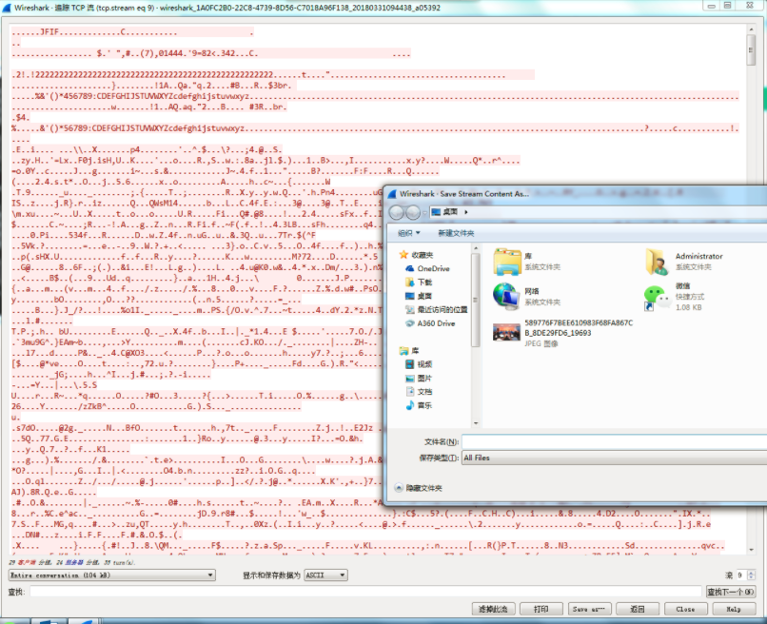Click the stream number stepper field
767x624 pixels.
point(745,575)
